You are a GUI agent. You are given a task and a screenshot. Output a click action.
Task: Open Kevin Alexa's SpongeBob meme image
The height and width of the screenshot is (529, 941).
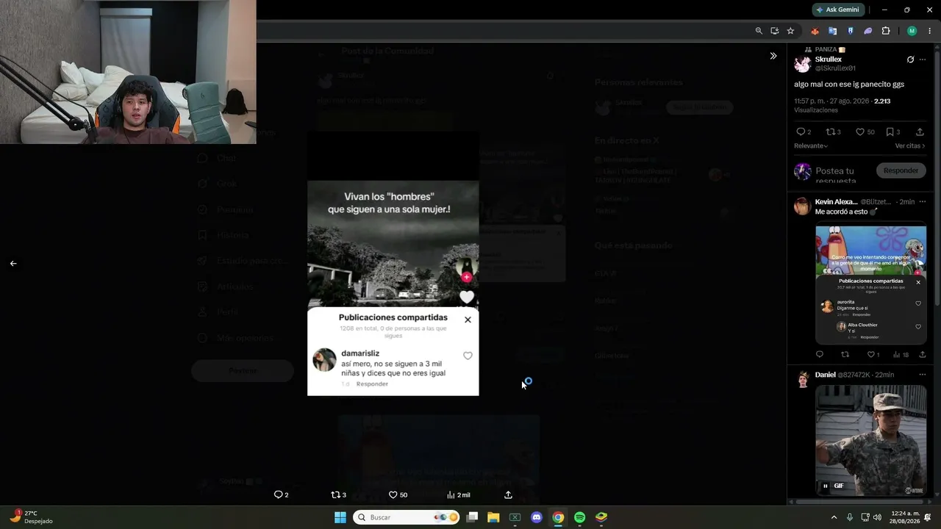tap(871, 284)
